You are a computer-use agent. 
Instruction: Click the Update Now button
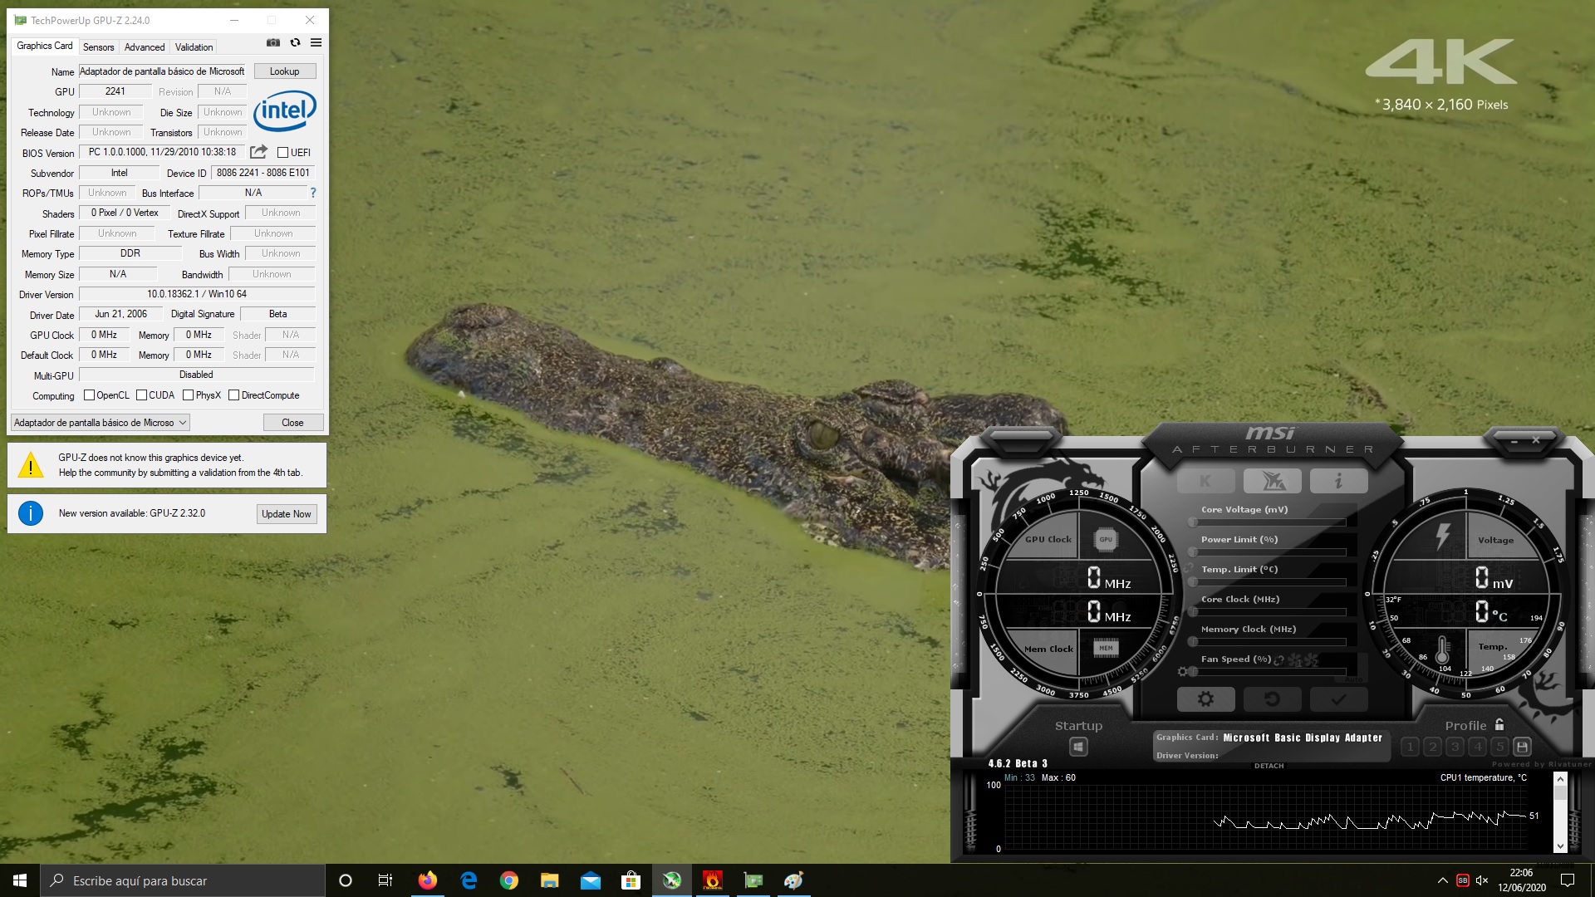point(286,514)
